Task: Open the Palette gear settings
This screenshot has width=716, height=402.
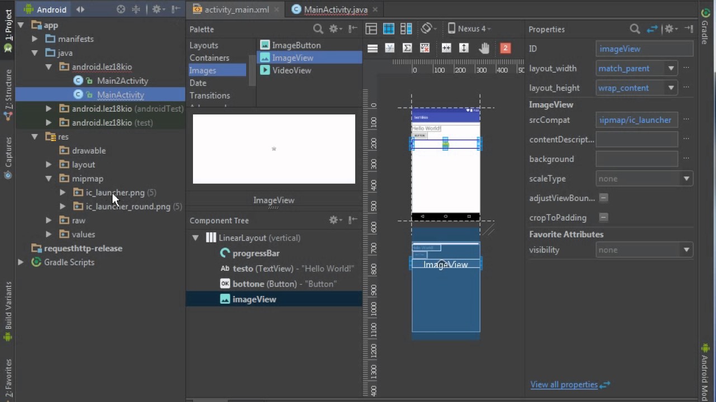Action: 335,29
